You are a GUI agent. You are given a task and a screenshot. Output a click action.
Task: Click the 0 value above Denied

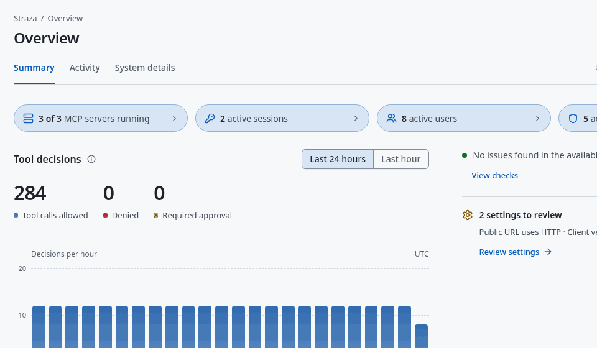pyautogui.click(x=108, y=193)
